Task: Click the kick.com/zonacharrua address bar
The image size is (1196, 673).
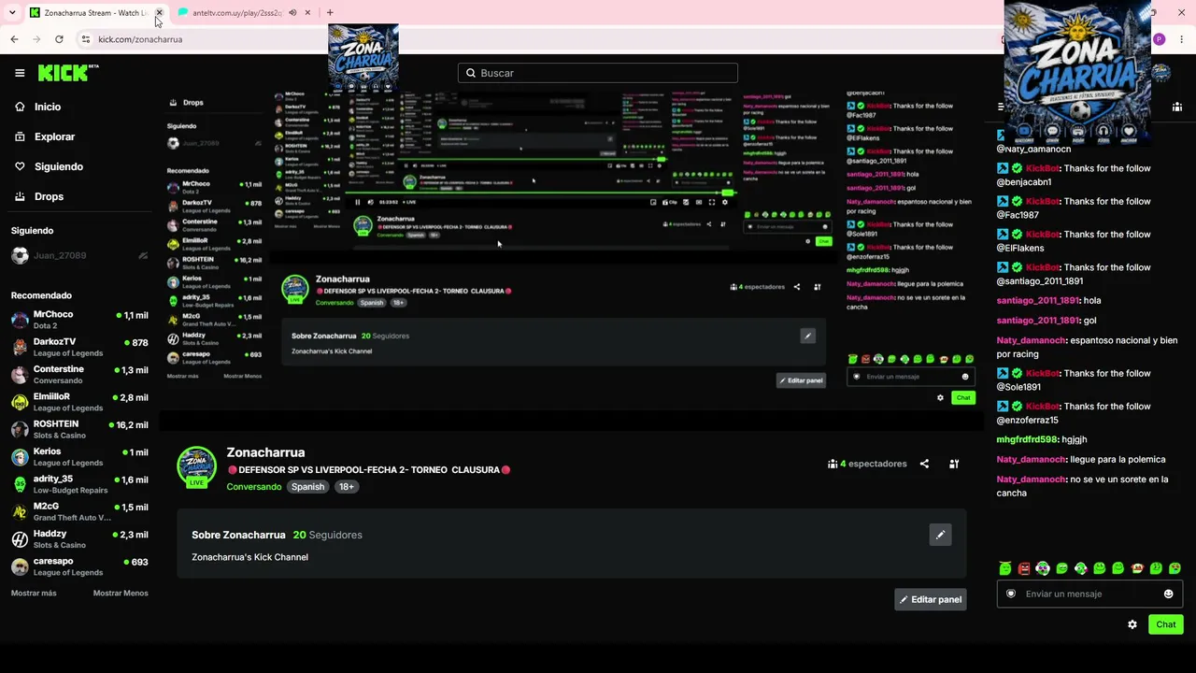Action: pyautogui.click(x=140, y=39)
